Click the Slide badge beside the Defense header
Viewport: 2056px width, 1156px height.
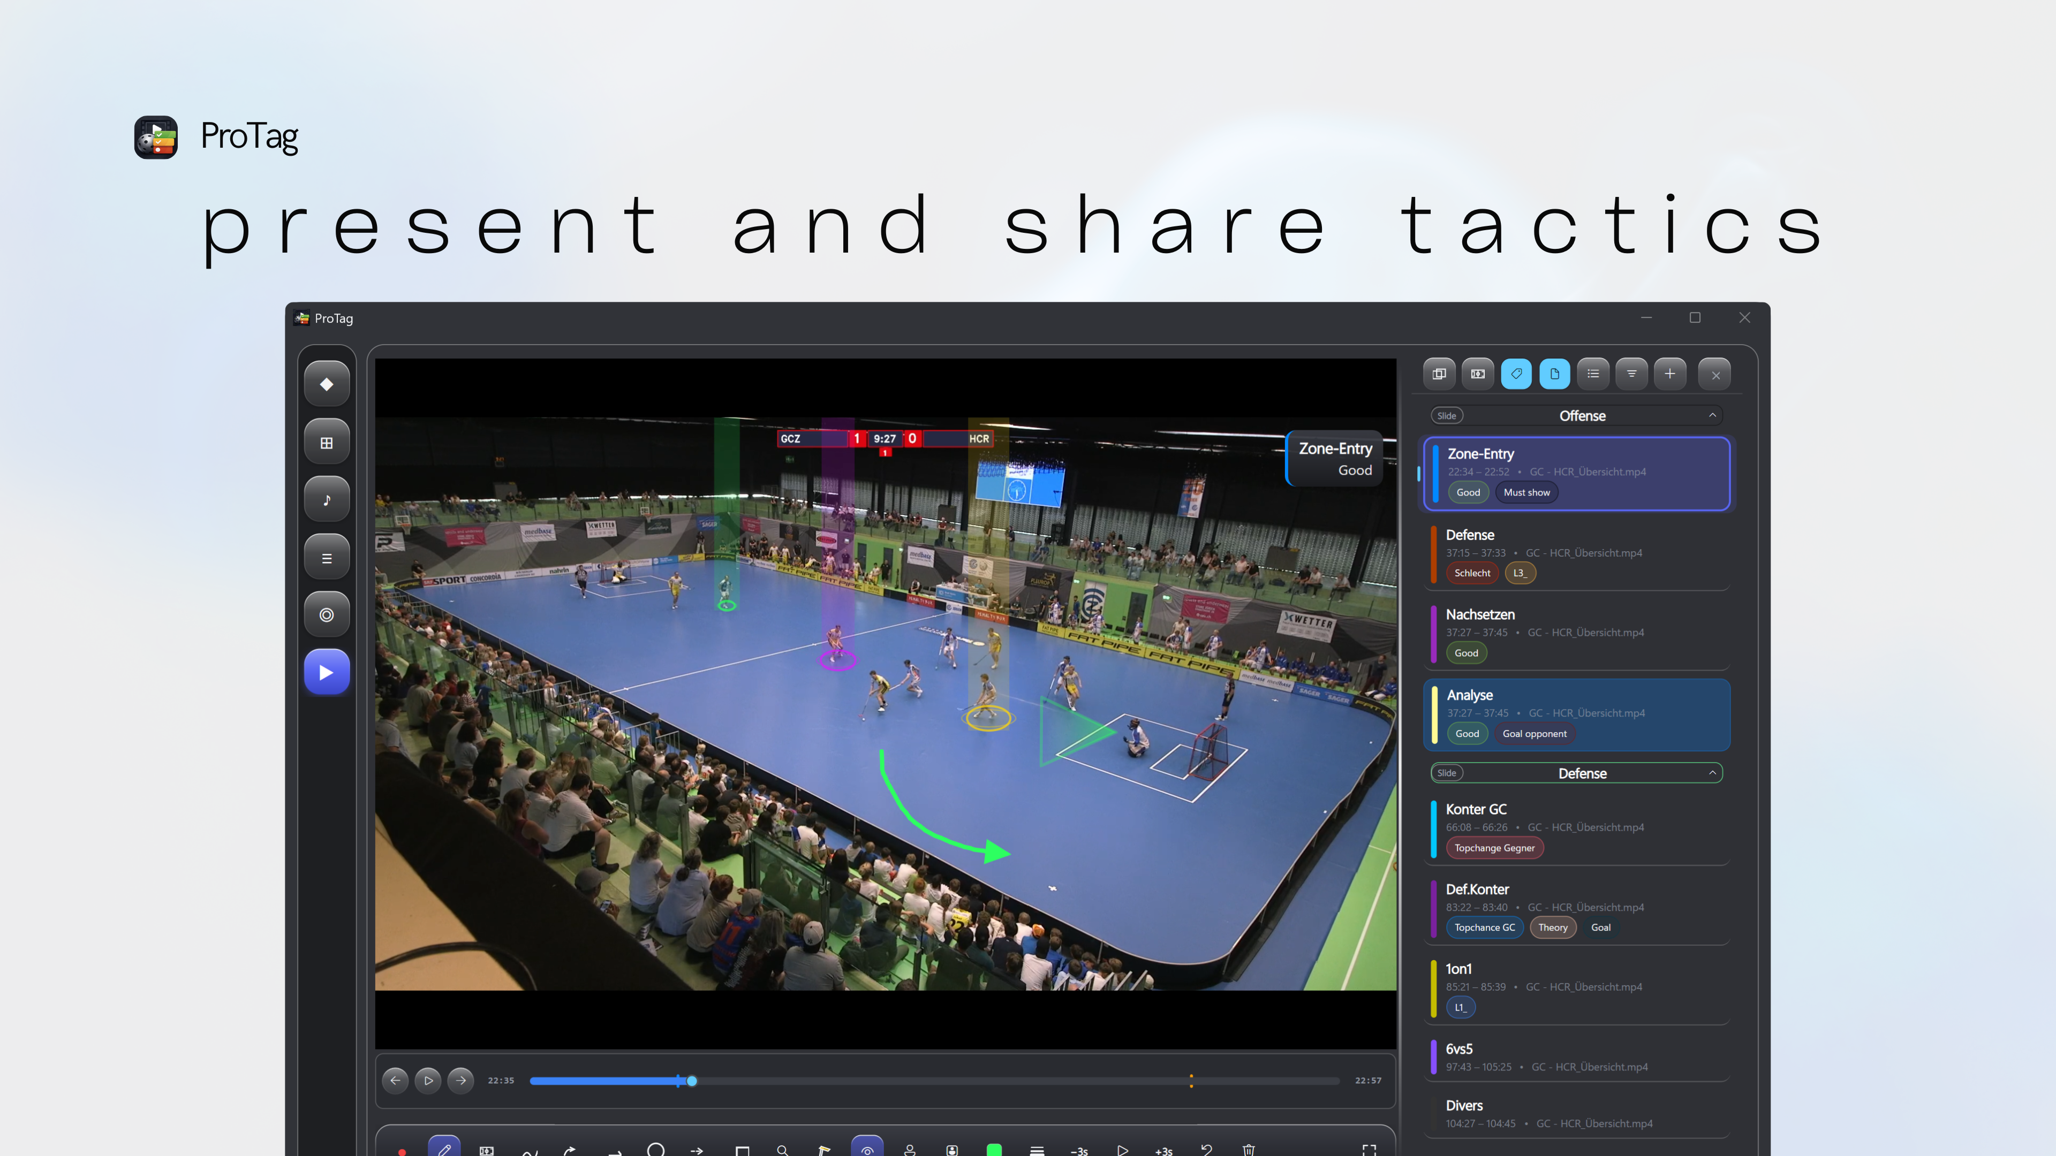(1447, 773)
